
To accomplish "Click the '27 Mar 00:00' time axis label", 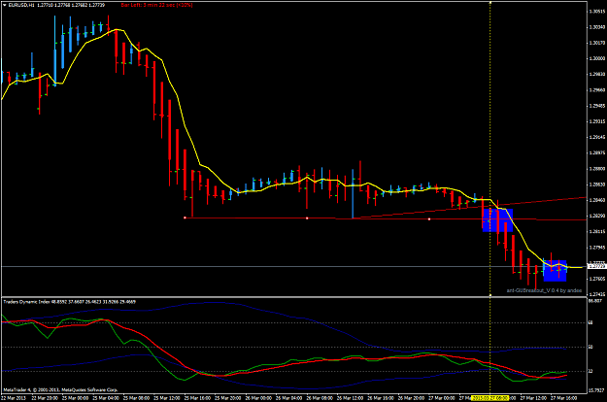I will click(441, 398).
